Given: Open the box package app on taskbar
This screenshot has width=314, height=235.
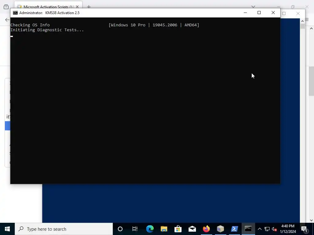Looking at the screenshot, I should click(220, 229).
